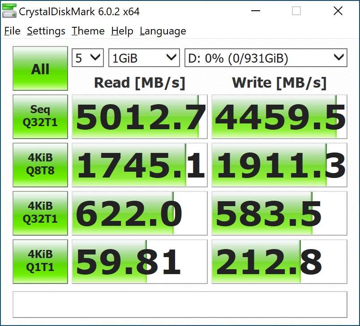Click the empty comment field at bottom
The image size is (360, 326).
[180, 305]
